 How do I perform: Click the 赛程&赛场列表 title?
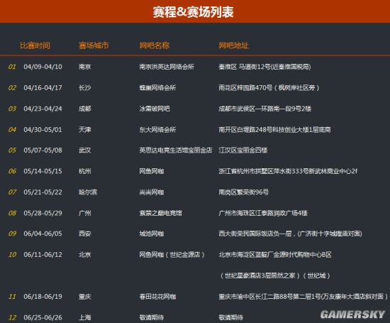point(194,12)
